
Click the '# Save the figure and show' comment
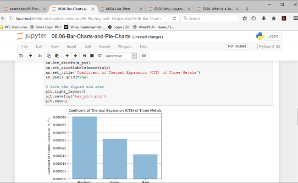point(75,86)
